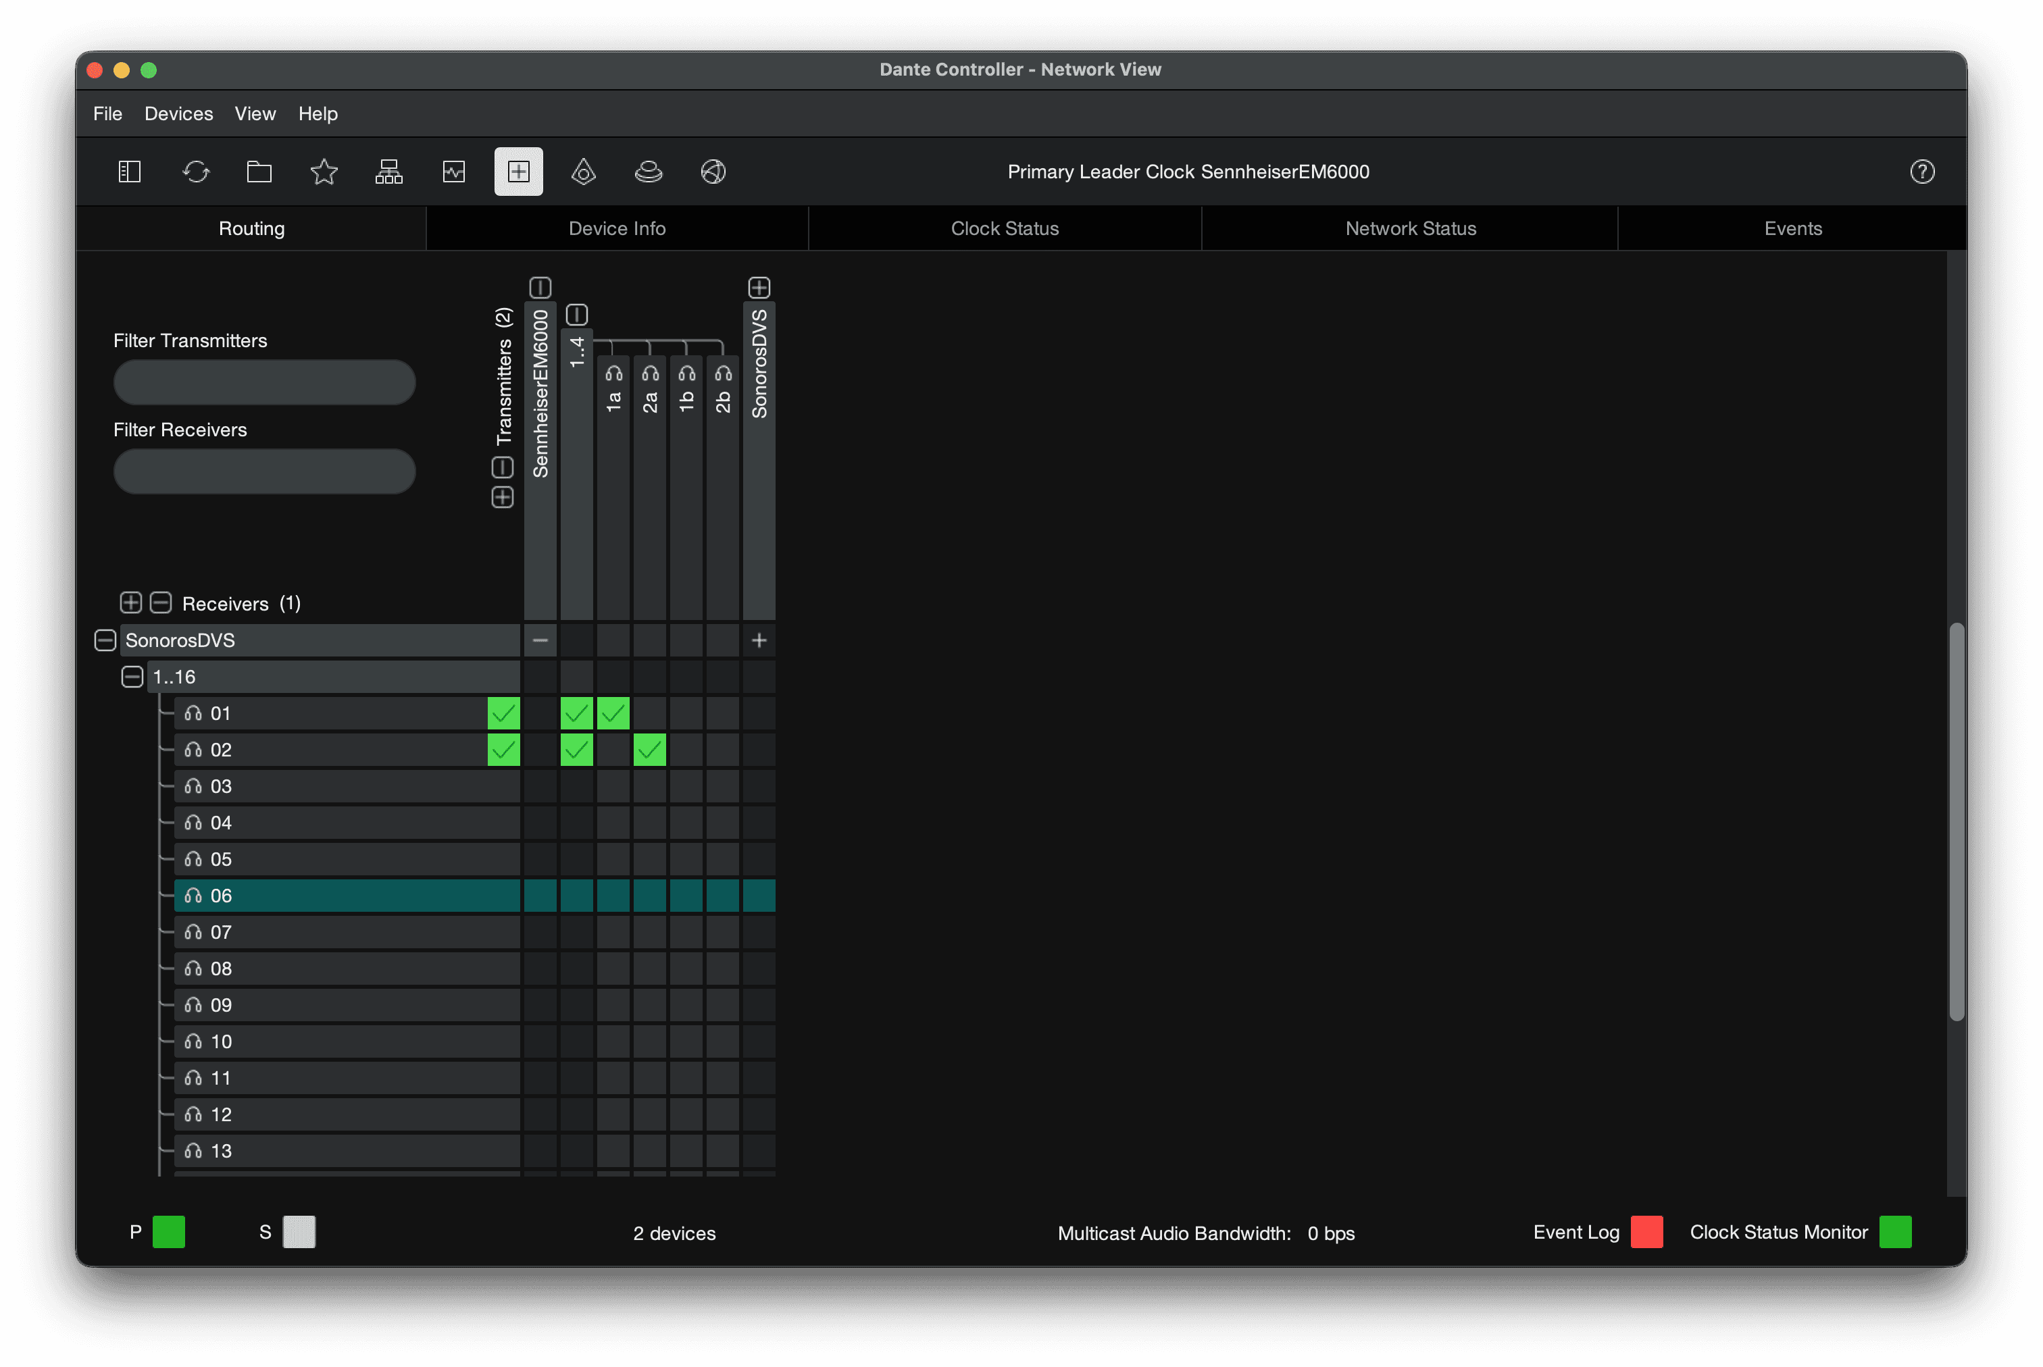
Task: Open help with the question mark icon
Action: (1922, 172)
